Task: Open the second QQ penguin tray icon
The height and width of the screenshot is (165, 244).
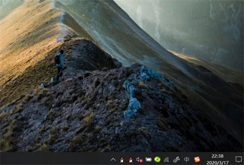Action: [131, 159]
